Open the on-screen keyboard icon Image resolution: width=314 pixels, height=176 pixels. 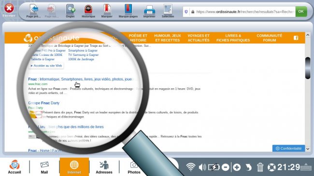click(x=306, y=167)
